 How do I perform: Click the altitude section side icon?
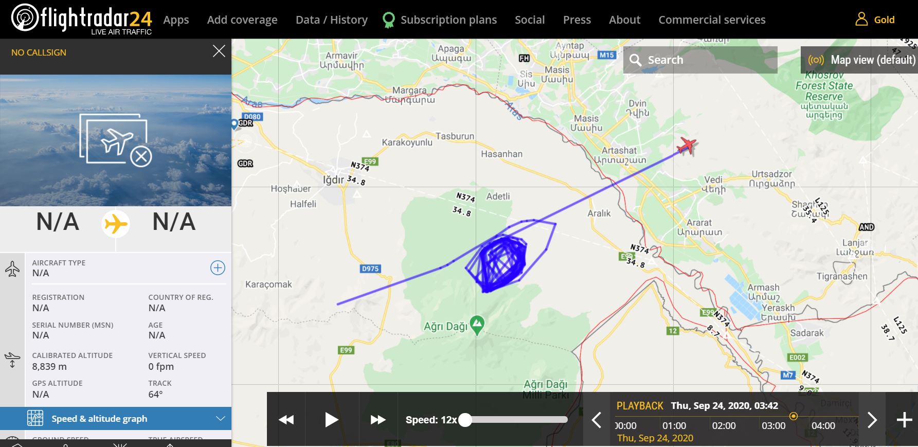(12, 360)
